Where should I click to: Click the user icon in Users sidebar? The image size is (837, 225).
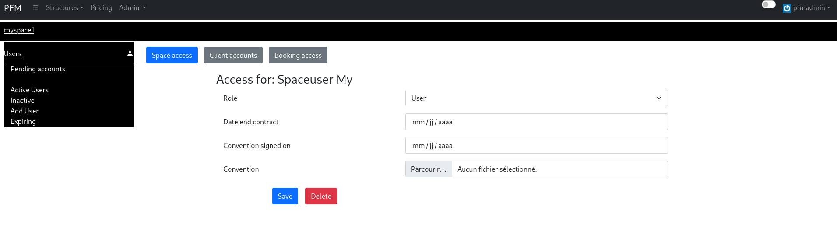[130, 53]
